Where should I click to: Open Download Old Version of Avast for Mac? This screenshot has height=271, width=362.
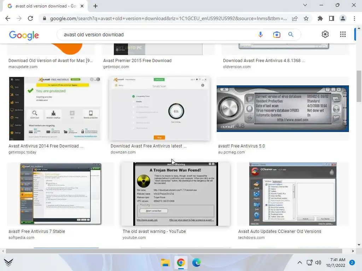[51, 61]
